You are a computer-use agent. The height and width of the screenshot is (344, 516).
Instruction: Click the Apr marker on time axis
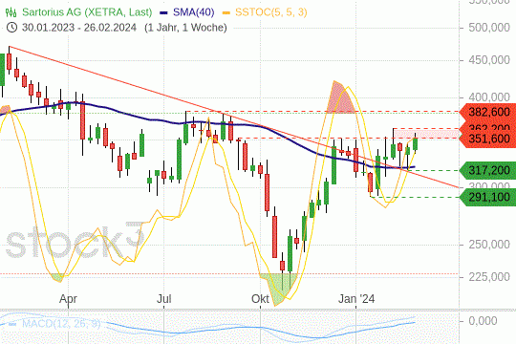coord(68,299)
